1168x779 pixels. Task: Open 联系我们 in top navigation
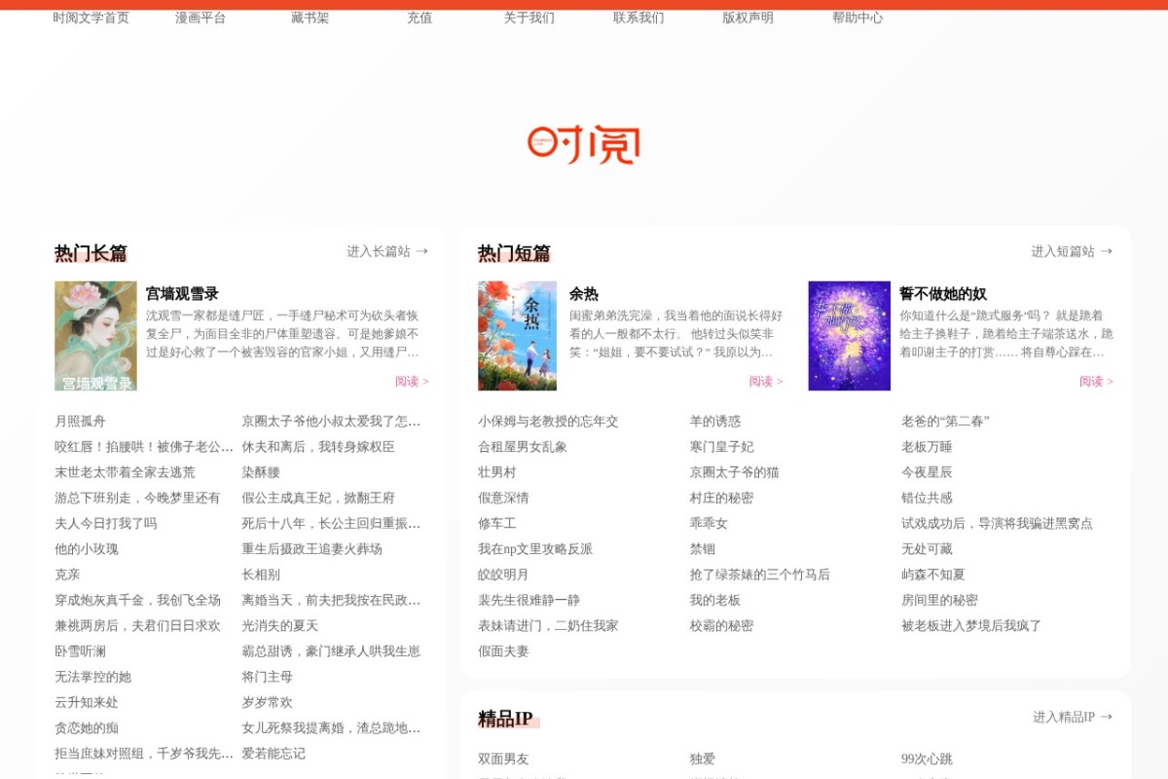pyautogui.click(x=639, y=18)
